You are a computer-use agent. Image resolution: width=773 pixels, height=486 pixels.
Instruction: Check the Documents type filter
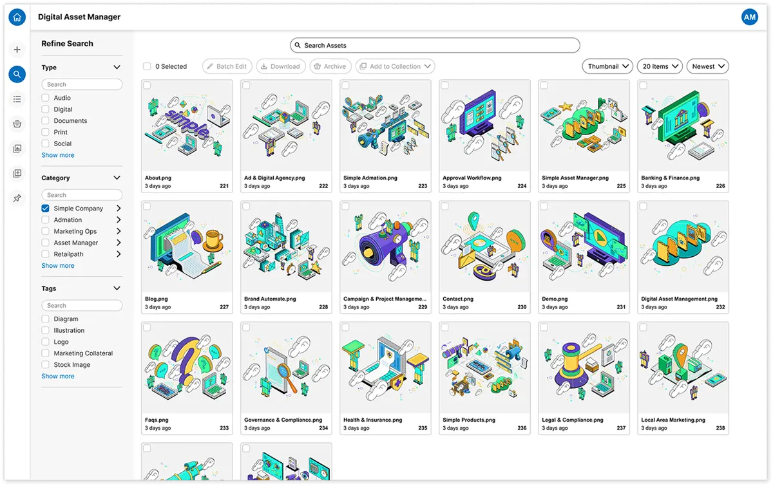point(46,121)
